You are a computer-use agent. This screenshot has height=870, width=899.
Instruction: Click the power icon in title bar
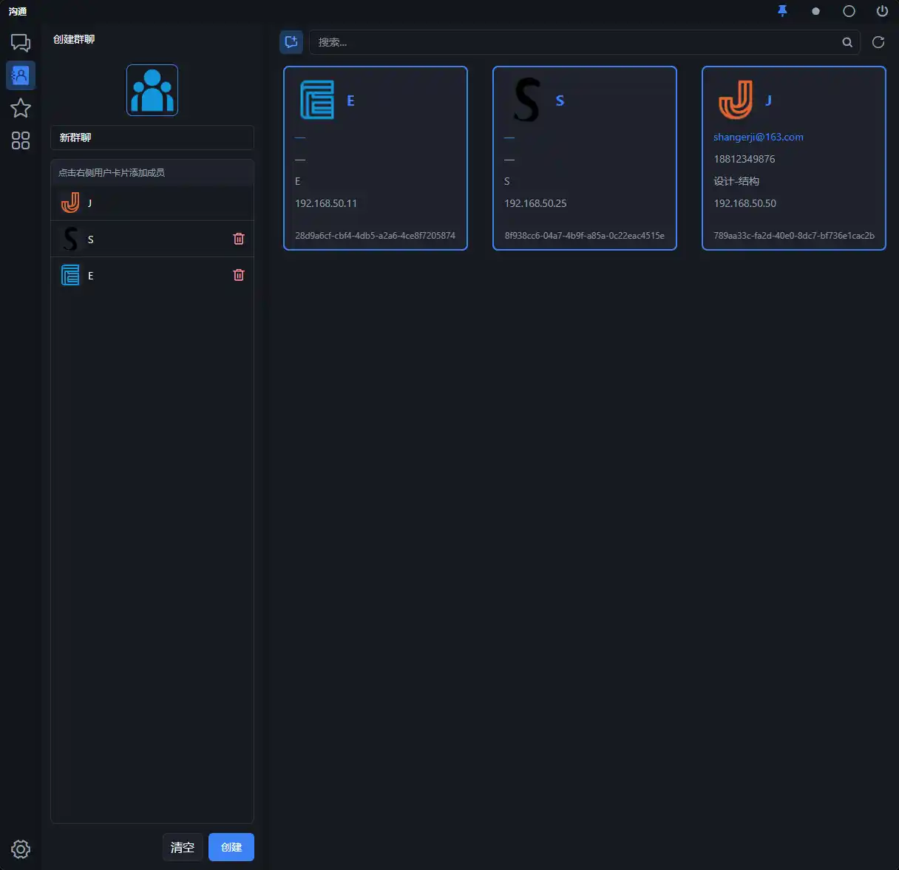pos(882,11)
